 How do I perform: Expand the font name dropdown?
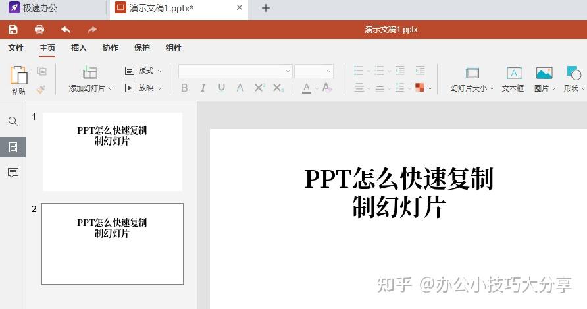[288, 71]
